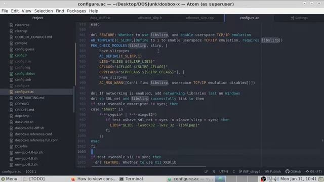Open the View menu
Screen dimensions: 324x182
click(x=26, y=11)
